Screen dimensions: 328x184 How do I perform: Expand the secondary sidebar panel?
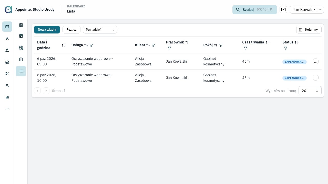pyautogui.click(x=21, y=25)
